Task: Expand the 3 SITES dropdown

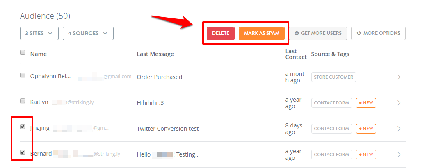Action: tap(39, 33)
